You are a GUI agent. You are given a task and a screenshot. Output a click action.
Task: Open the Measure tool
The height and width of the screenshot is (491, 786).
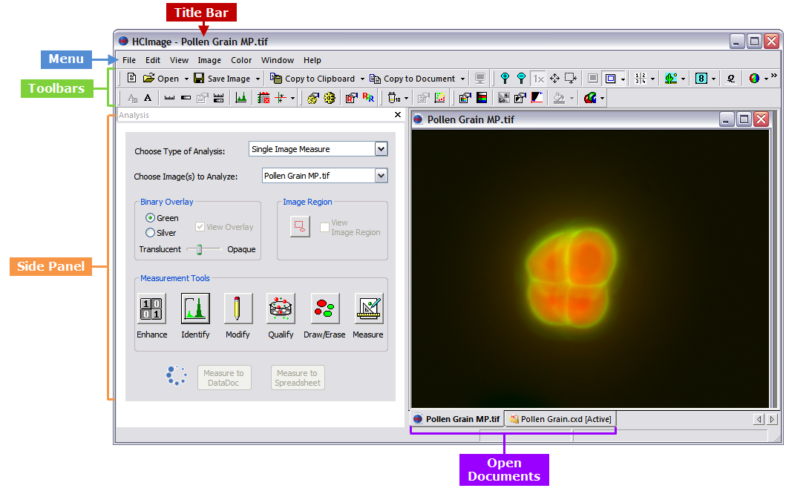(368, 308)
